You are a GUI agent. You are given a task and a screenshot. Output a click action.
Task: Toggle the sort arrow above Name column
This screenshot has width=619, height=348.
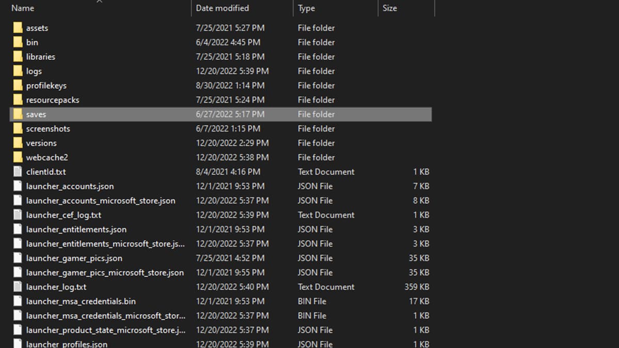click(x=100, y=2)
